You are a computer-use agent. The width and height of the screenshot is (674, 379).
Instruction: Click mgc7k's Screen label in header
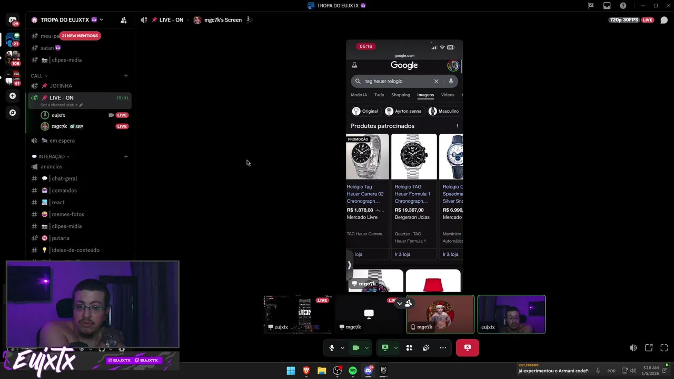click(x=223, y=20)
